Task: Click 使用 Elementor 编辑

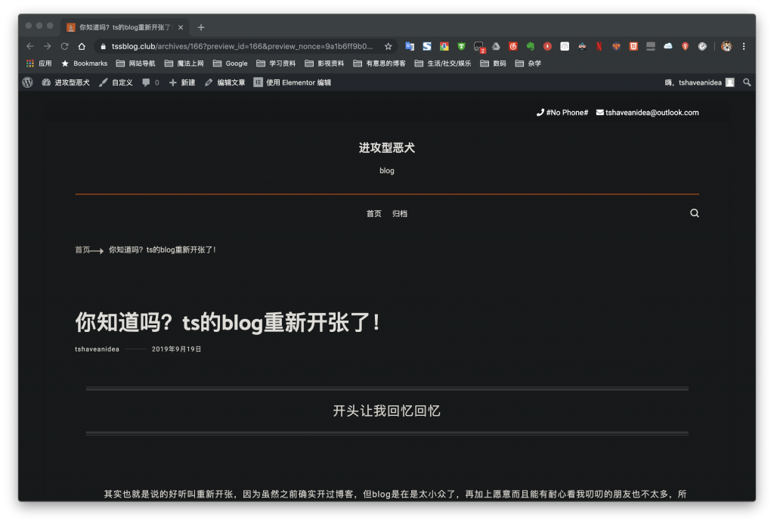Action: point(293,82)
